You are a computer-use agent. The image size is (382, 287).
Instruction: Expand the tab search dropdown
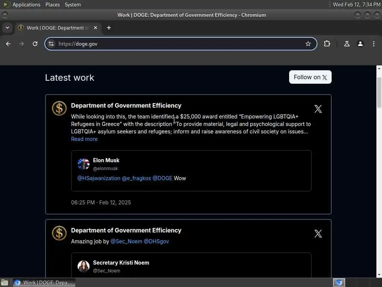(x=7, y=28)
